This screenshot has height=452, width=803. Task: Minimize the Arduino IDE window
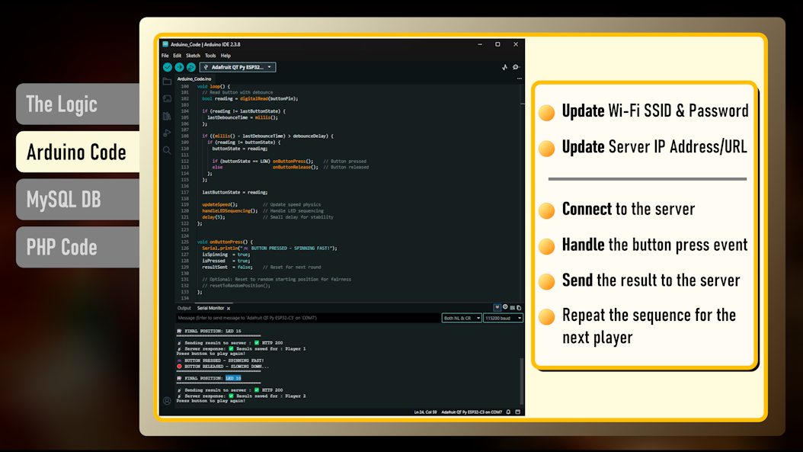tap(480, 44)
